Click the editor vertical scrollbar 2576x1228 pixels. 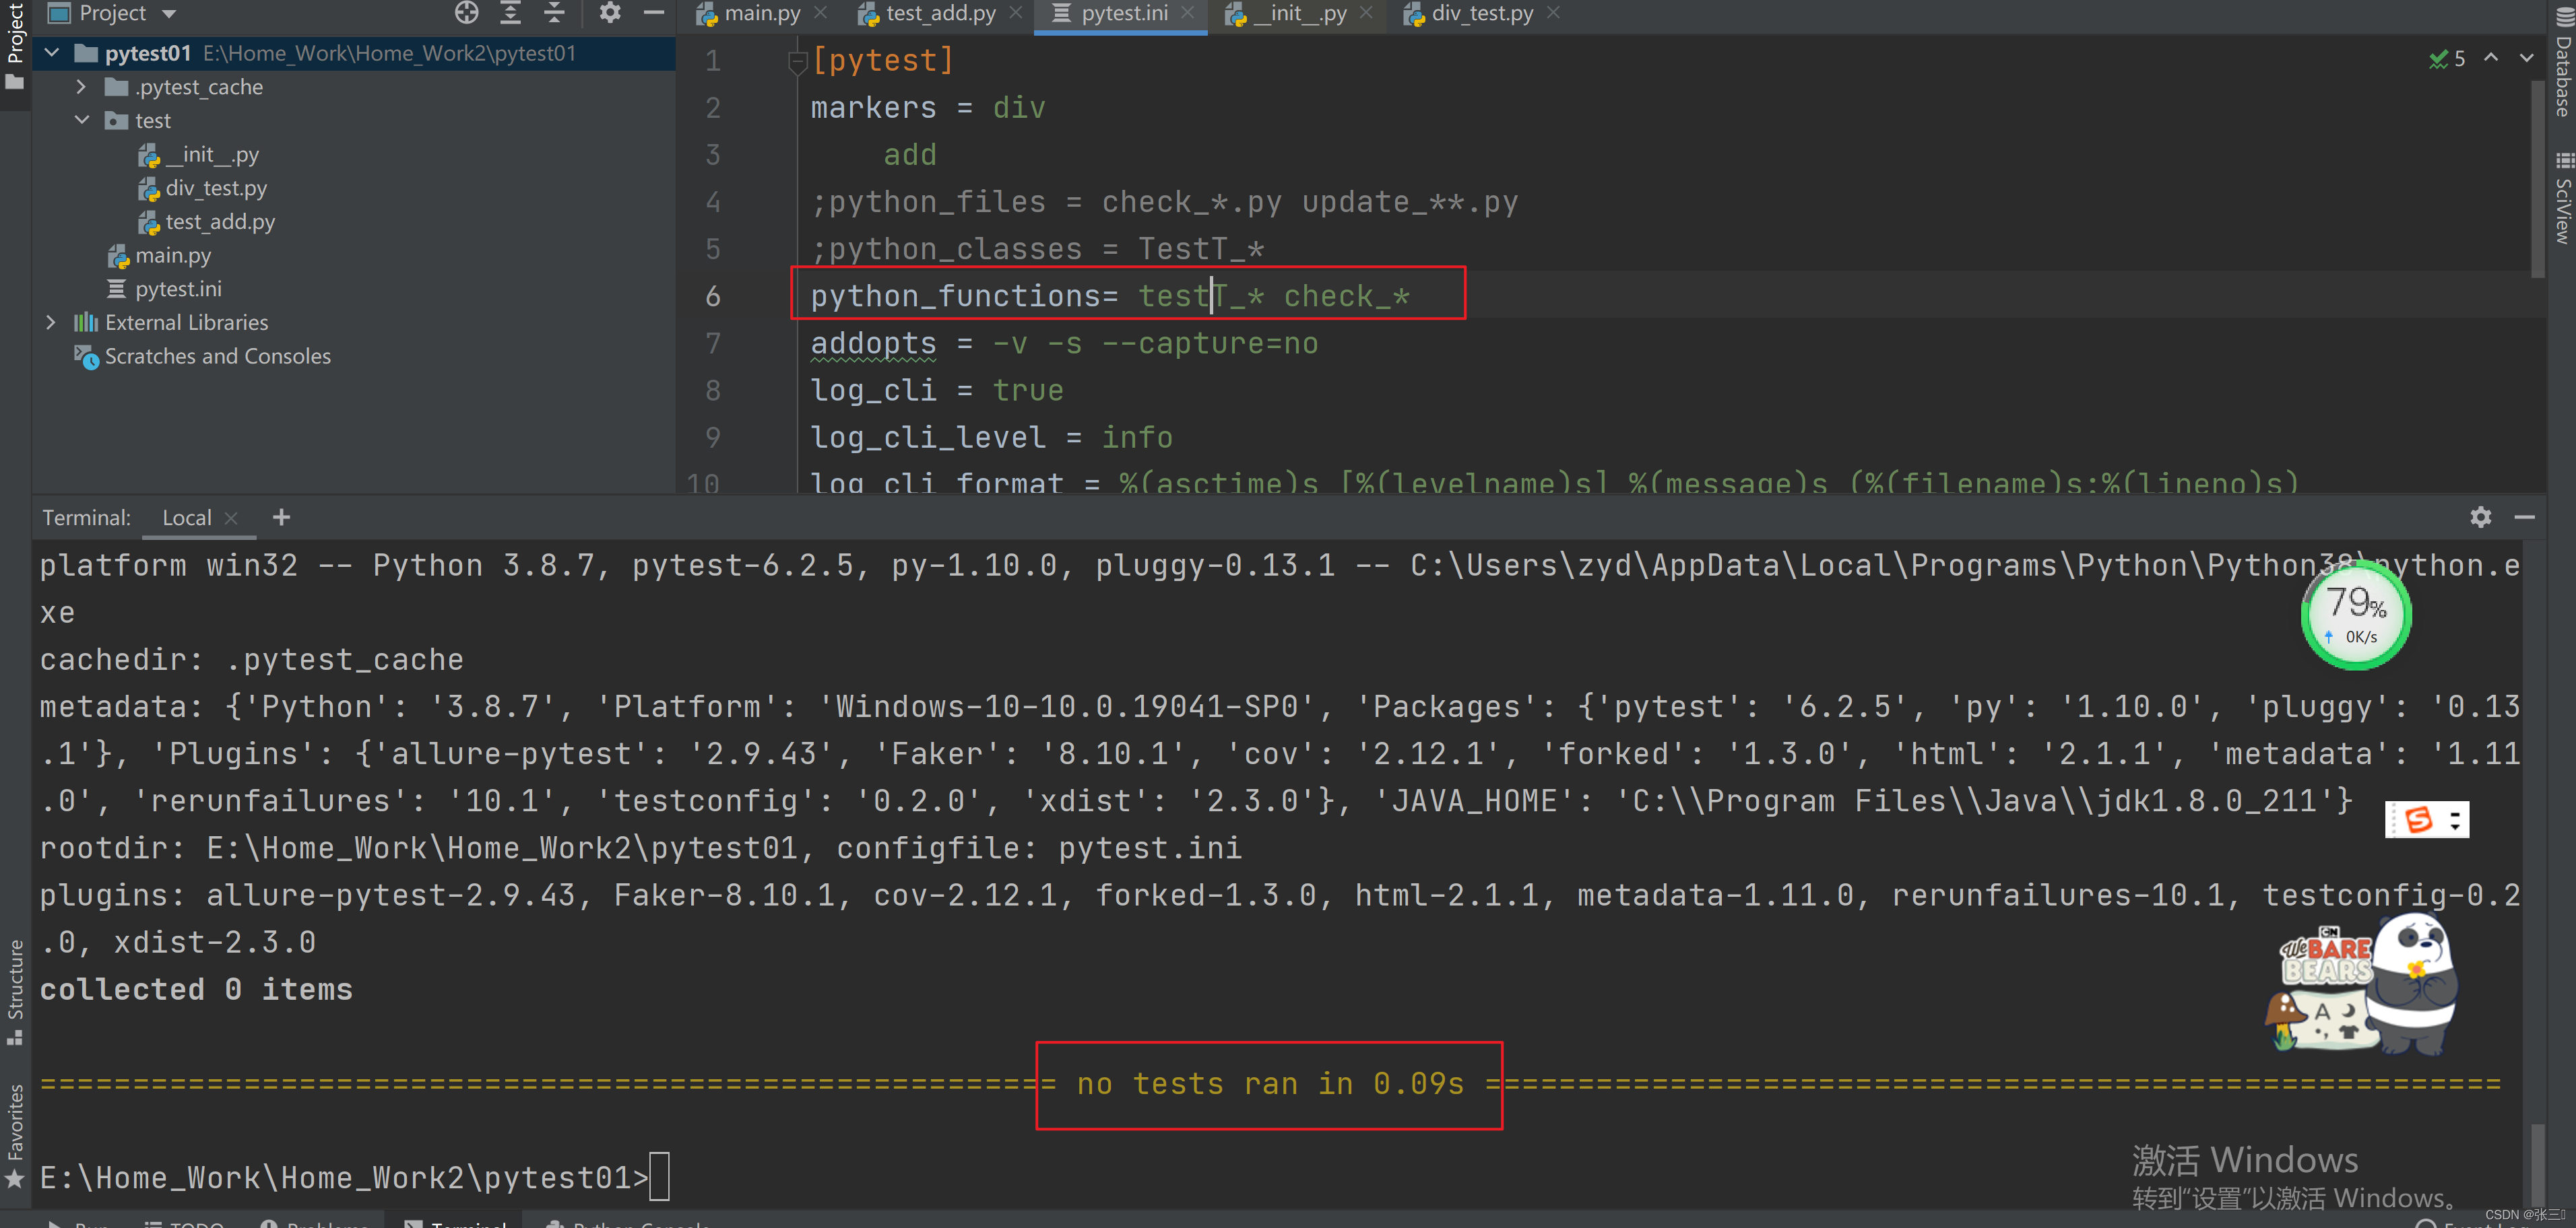tap(2537, 180)
